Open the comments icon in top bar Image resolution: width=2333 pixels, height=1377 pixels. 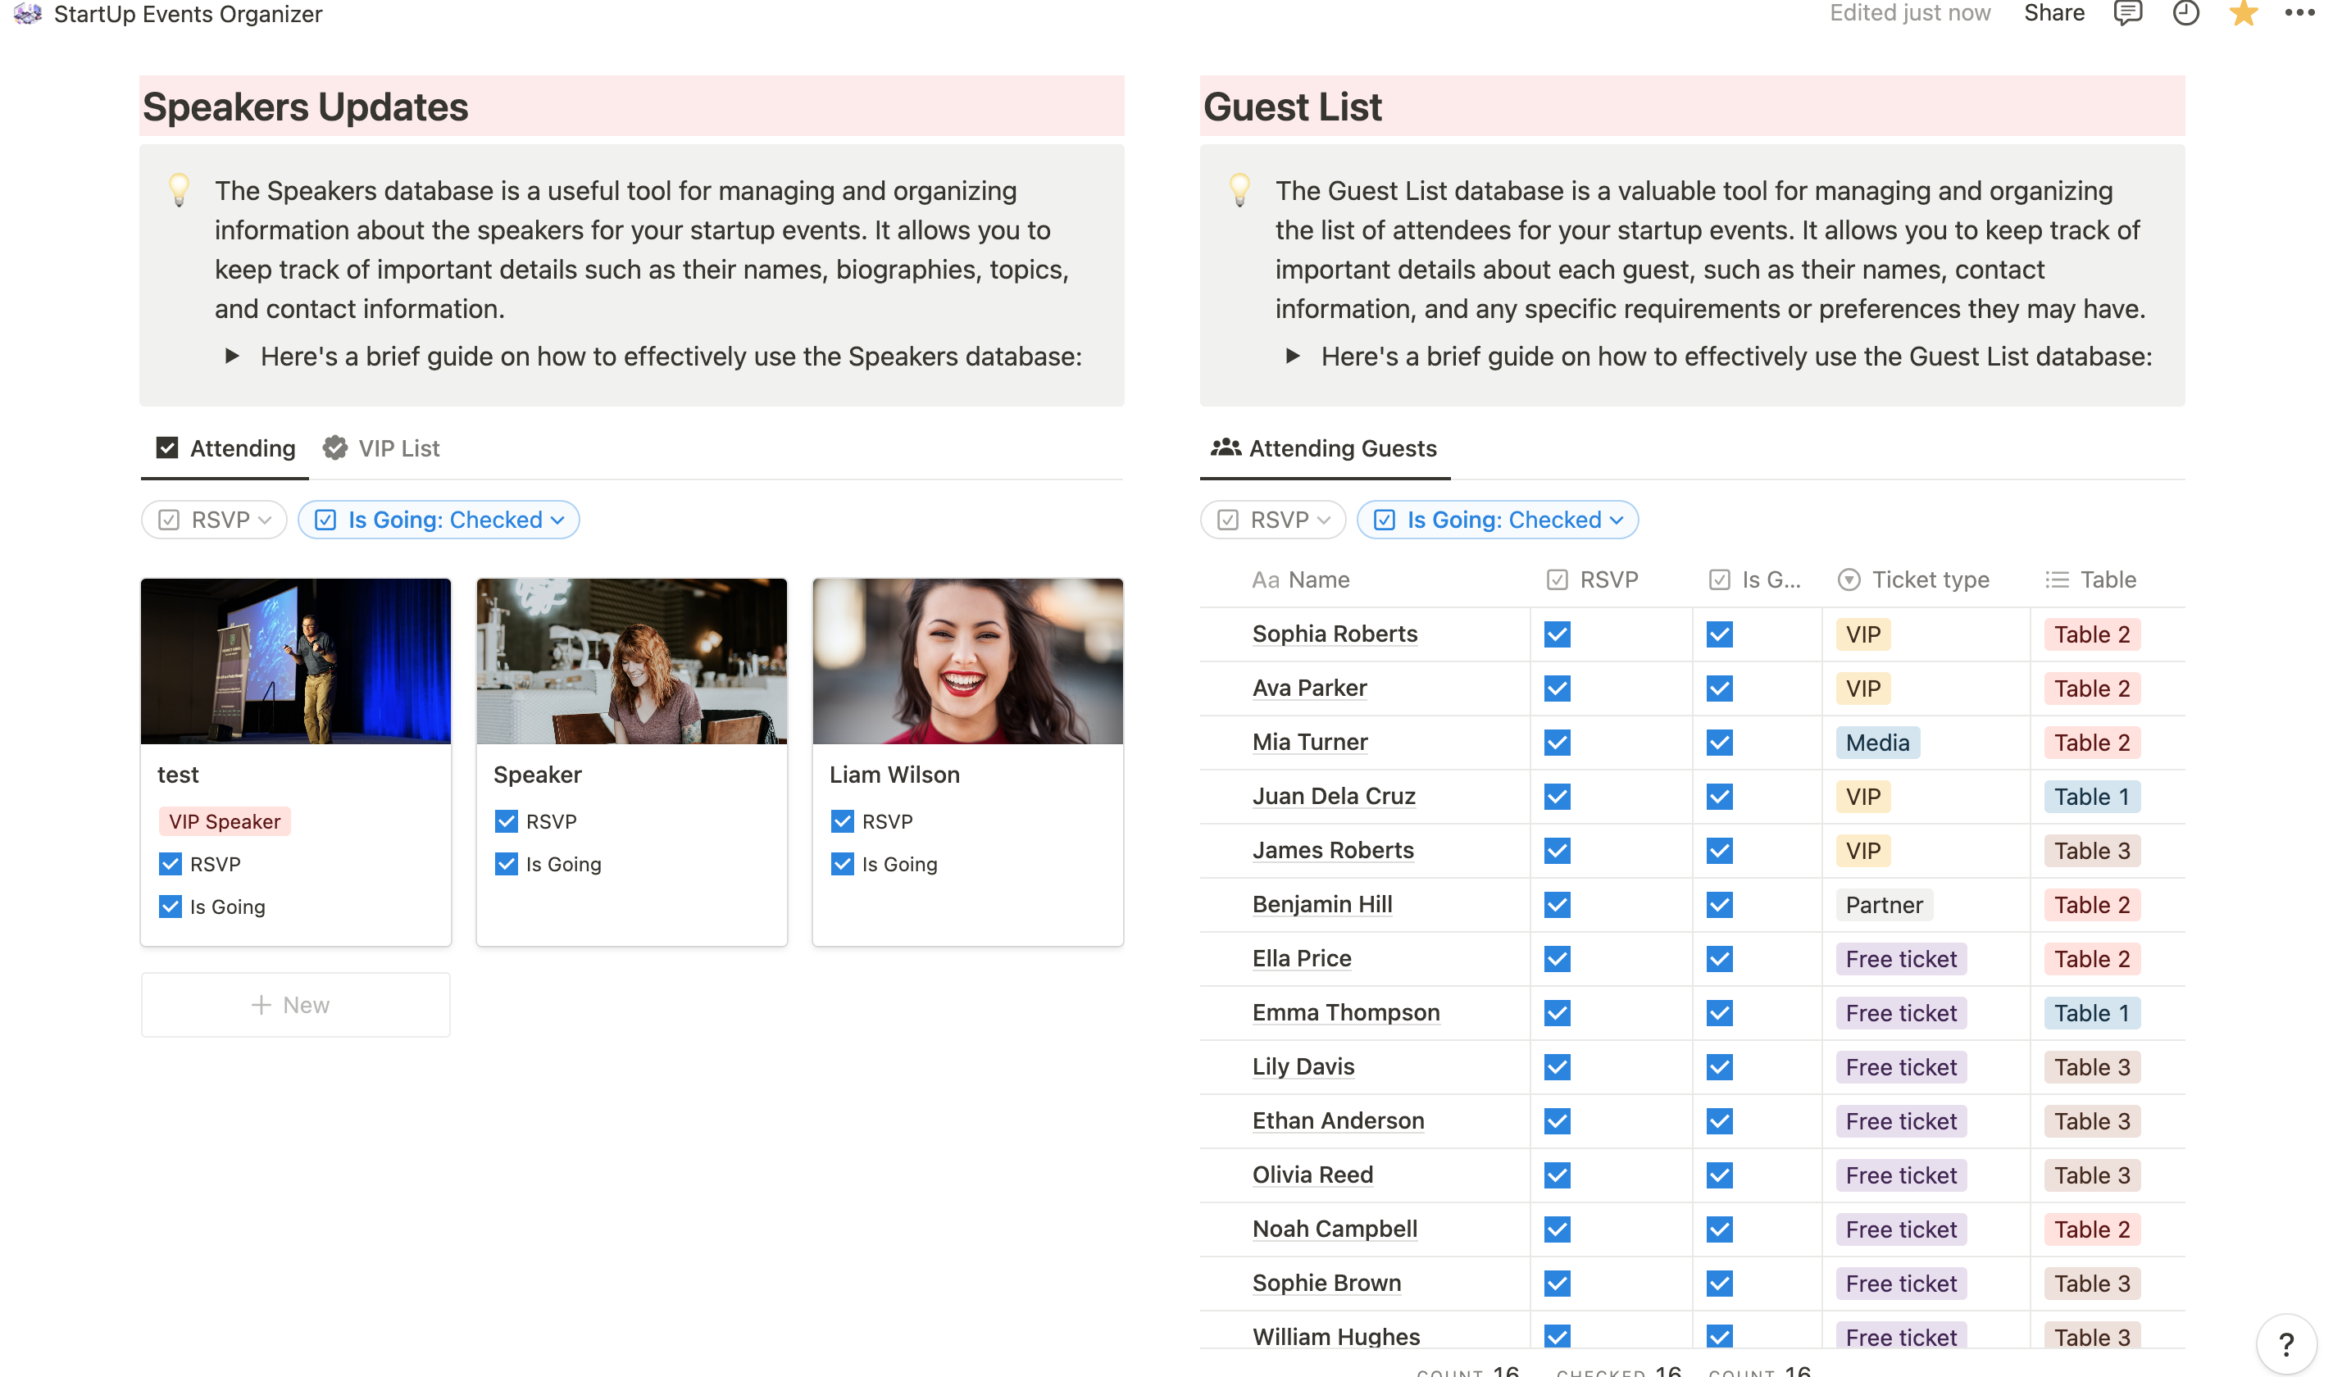coord(2128,14)
